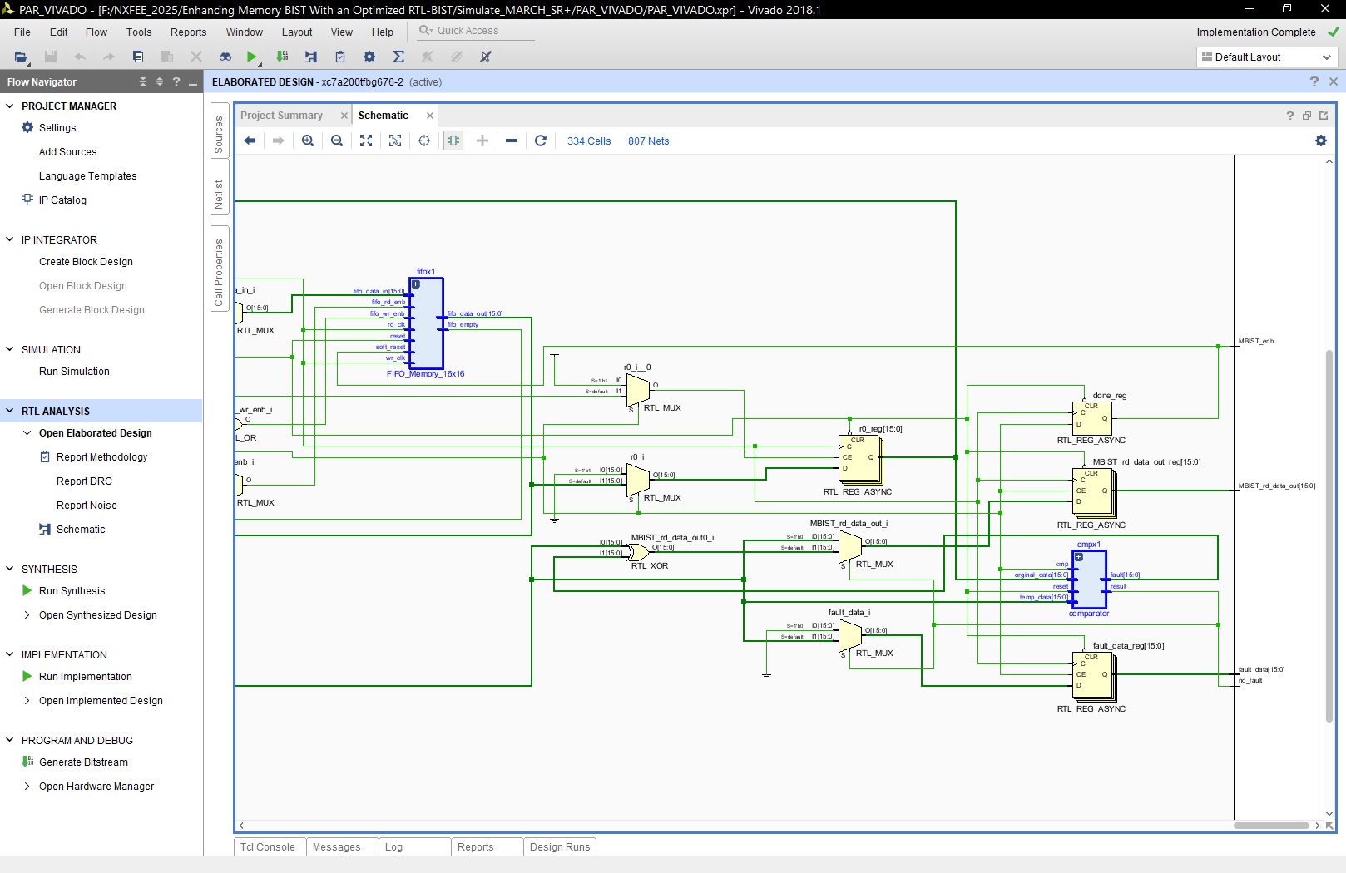The image size is (1346, 873).
Task: Click the schematic horizontal scrollbar thumb
Action: [1270, 826]
